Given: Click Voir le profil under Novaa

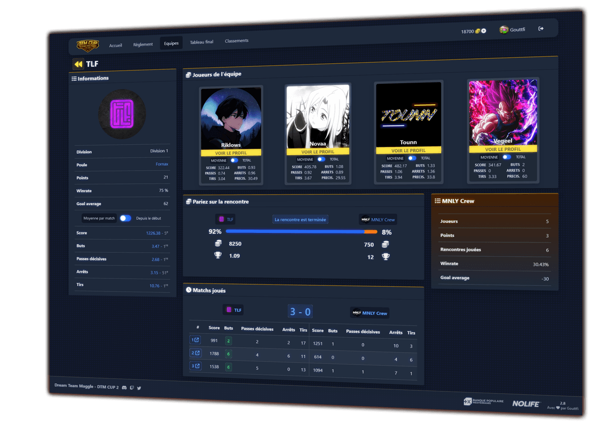Looking at the screenshot, I should tap(318, 151).
